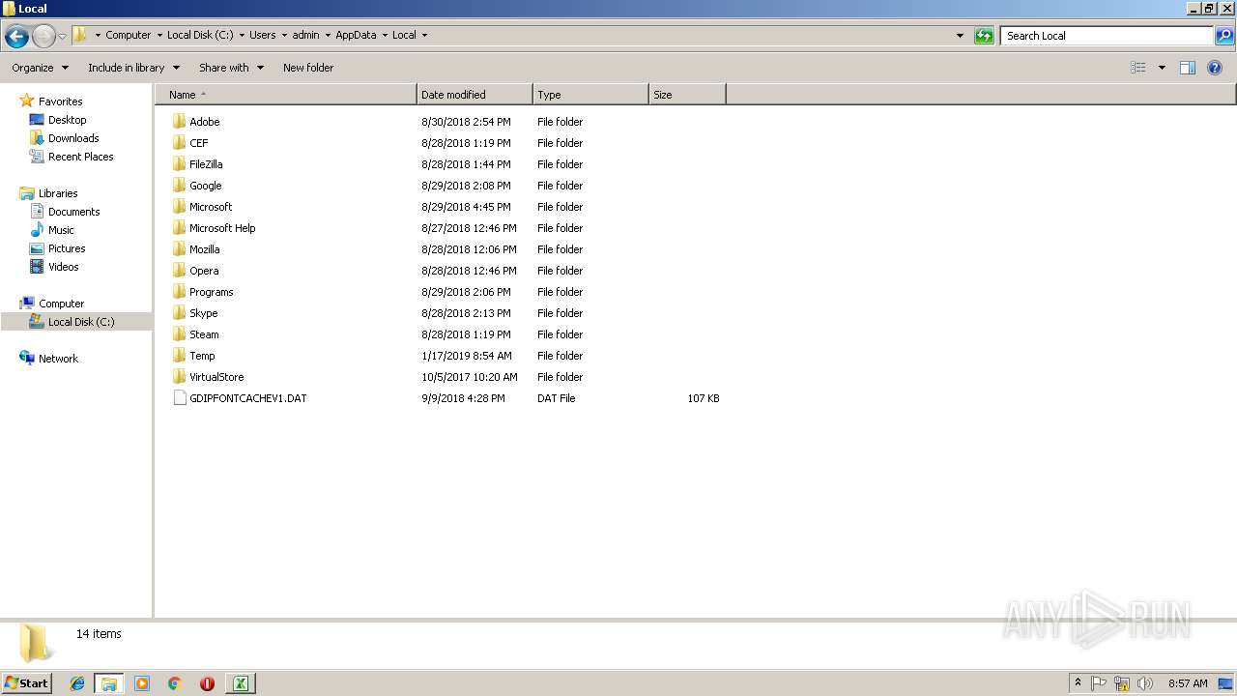Select the Opera folder
Image resolution: width=1237 pixels, height=696 pixels.
coord(204,271)
